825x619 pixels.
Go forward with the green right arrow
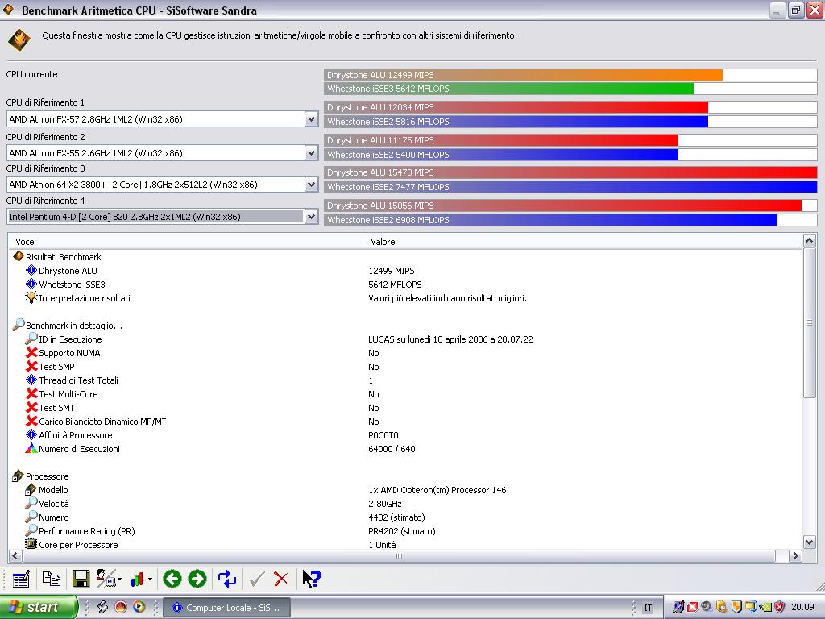click(197, 579)
